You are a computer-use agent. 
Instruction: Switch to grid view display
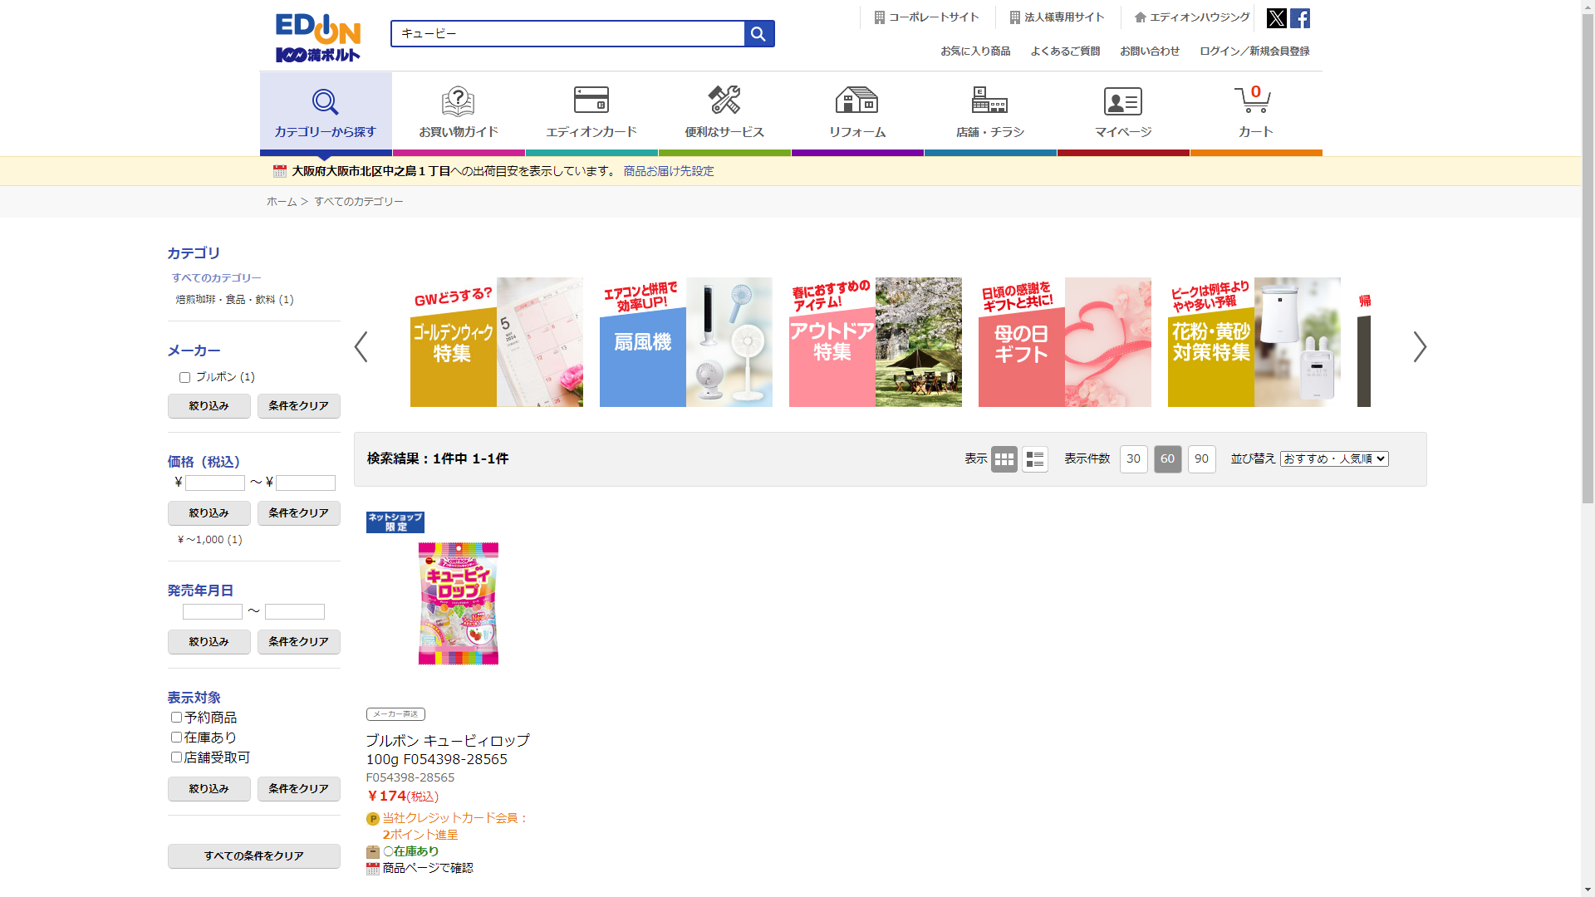click(x=1004, y=459)
